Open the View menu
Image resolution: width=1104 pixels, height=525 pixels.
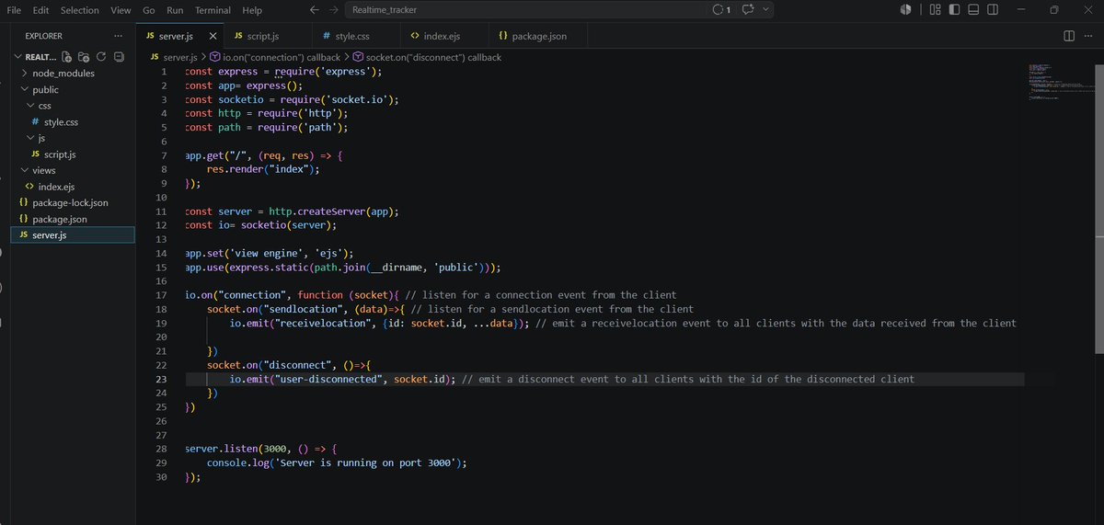pos(121,10)
